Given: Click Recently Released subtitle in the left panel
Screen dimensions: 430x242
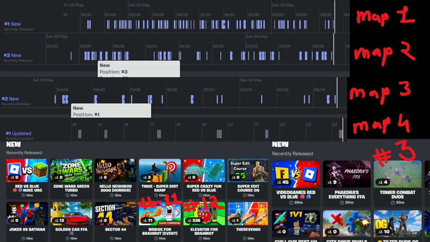Looking at the screenshot, I should tap(24, 153).
